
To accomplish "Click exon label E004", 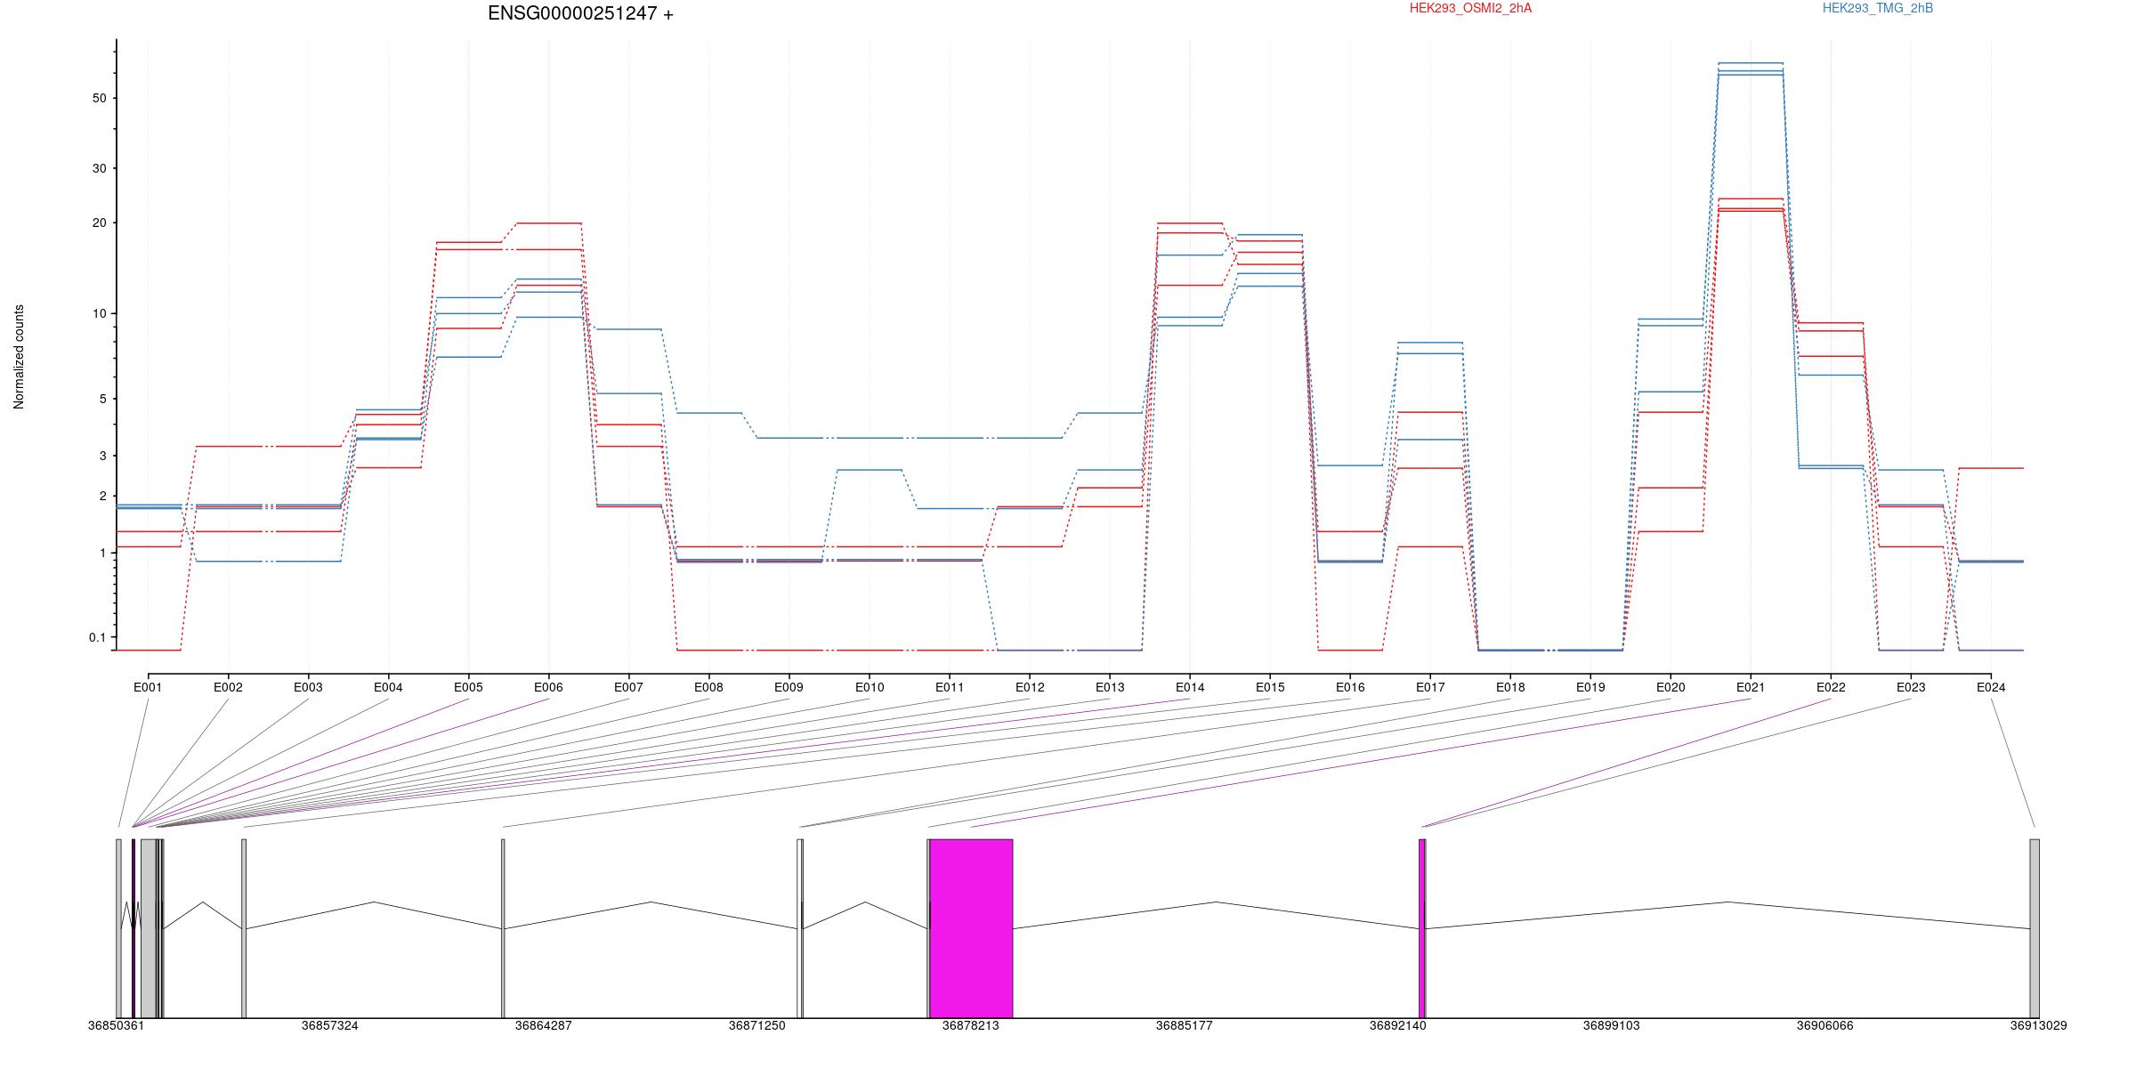I will 388,687.
